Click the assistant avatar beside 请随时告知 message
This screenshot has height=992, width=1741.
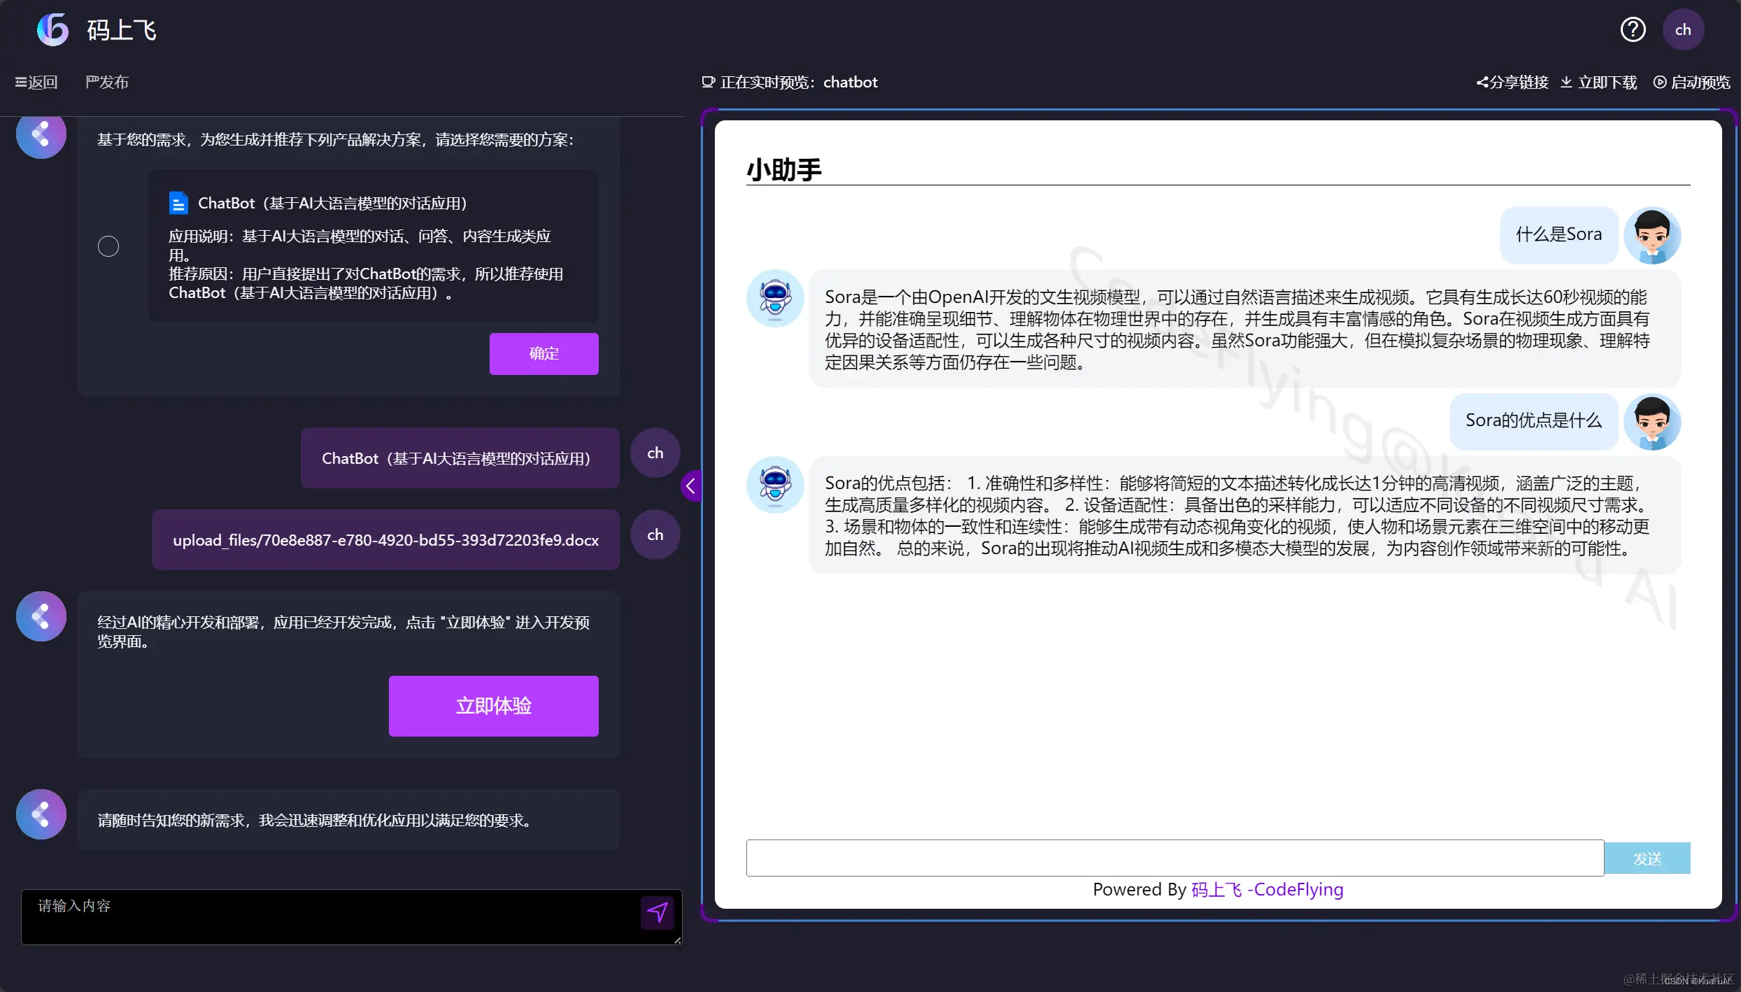[x=41, y=814]
